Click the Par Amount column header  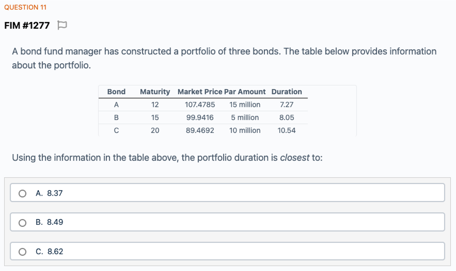pyautogui.click(x=245, y=92)
